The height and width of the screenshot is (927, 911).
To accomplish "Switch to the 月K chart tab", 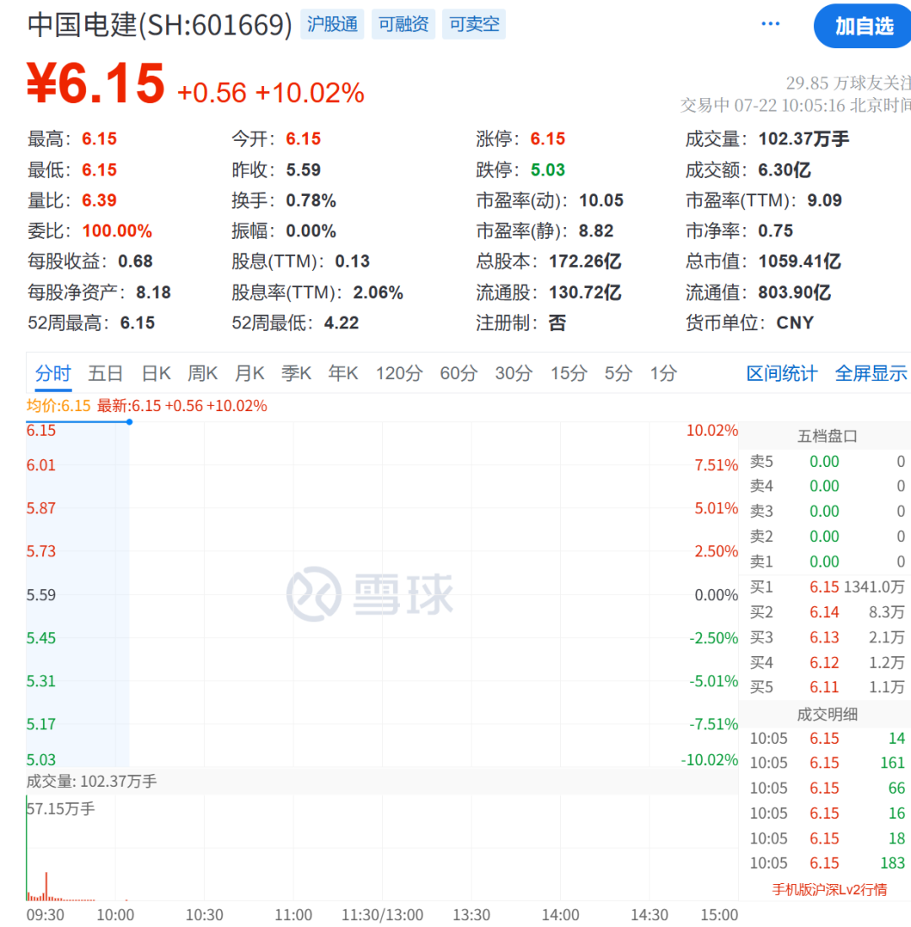I will click(x=250, y=374).
